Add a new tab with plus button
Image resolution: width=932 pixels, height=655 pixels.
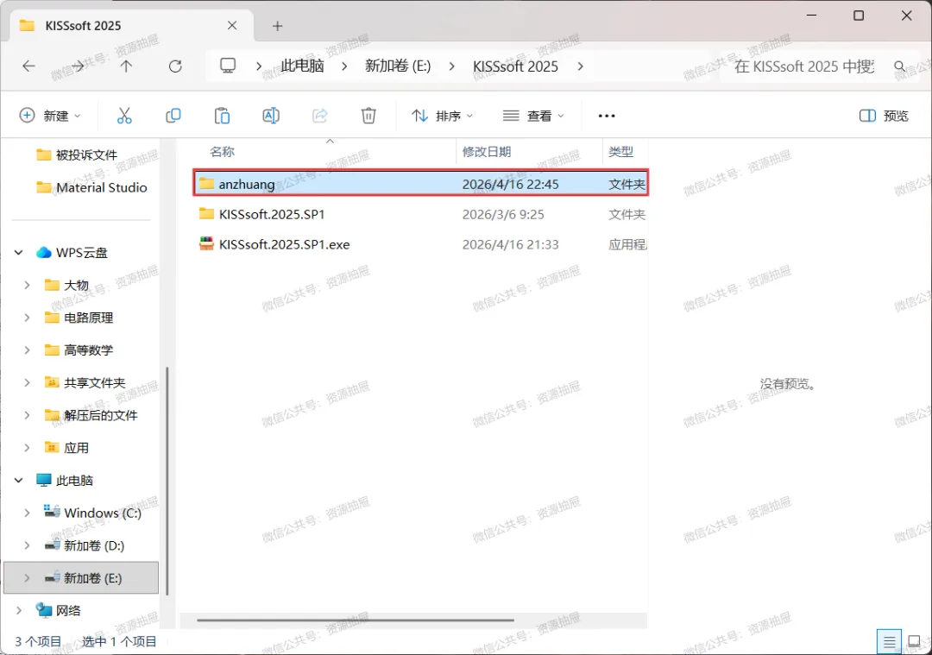pos(277,26)
